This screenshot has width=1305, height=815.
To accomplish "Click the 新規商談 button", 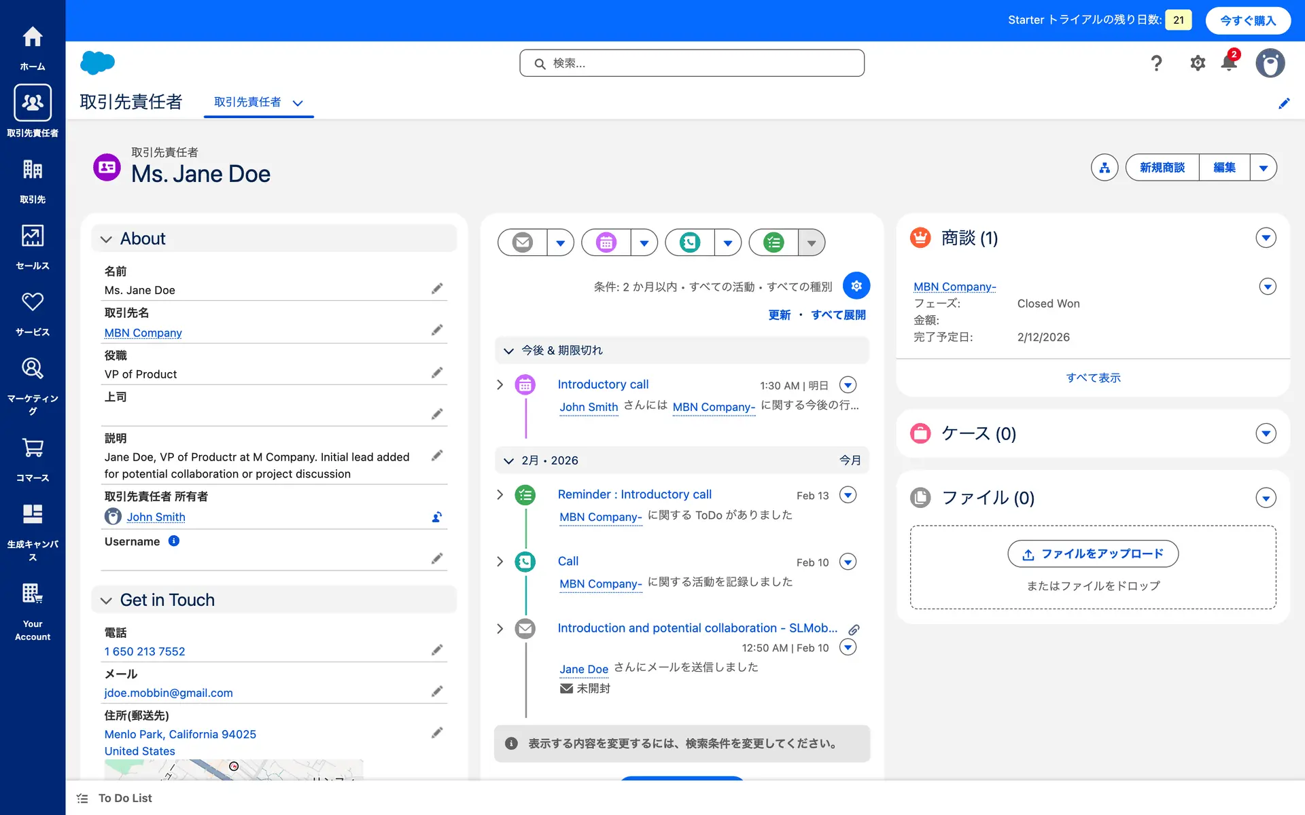I will tap(1162, 168).
